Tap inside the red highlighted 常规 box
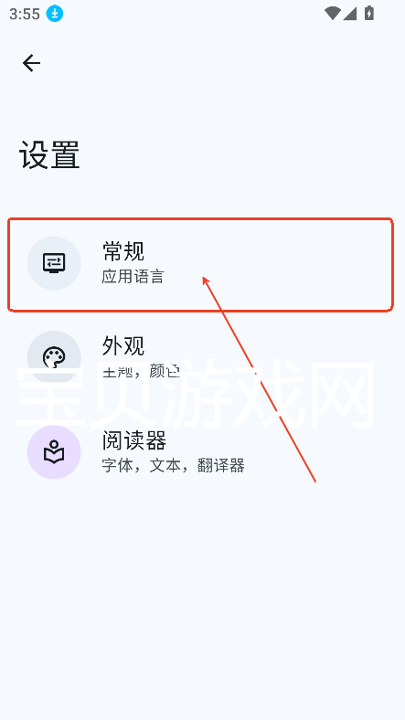The height and width of the screenshot is (720, 405). click(200, 265)
